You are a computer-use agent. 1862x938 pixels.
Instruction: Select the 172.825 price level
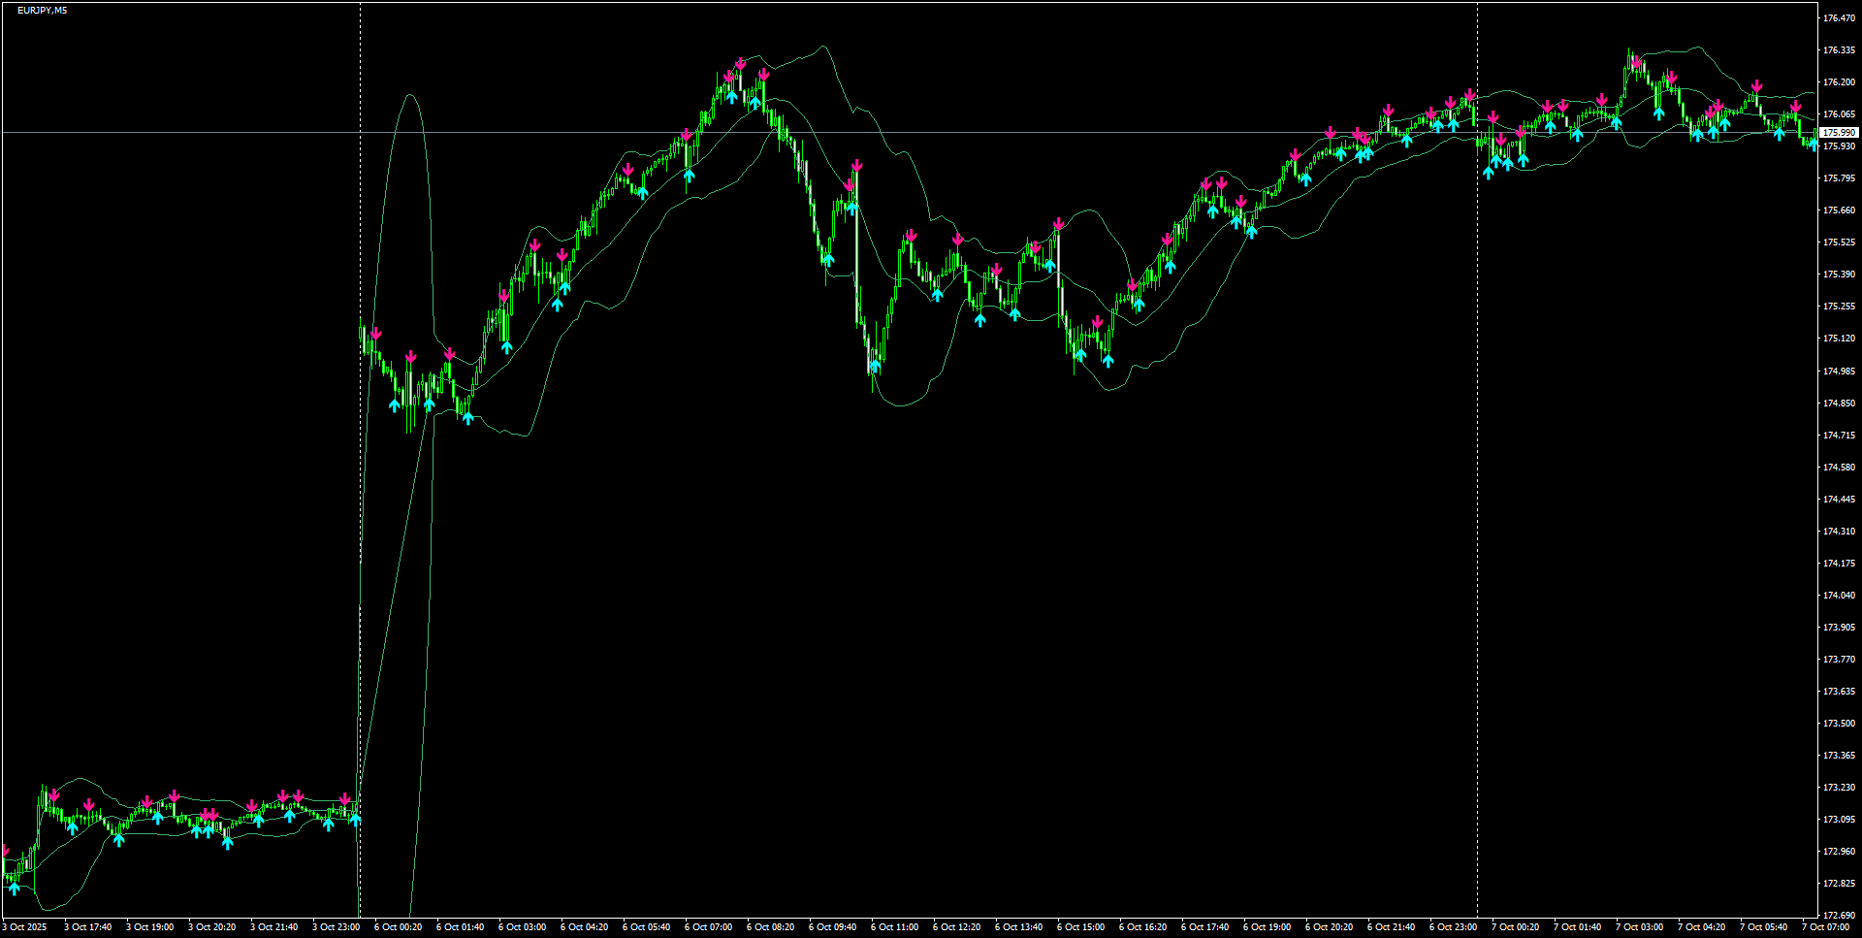point(1840,884)
